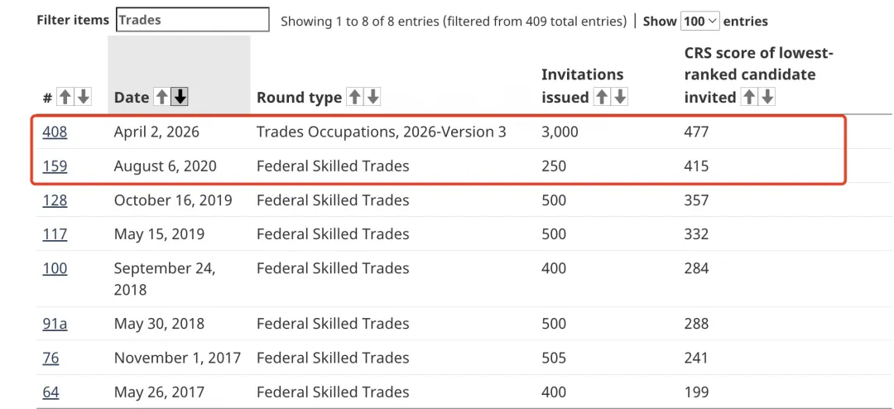Sort Invitations issued ascending arrow
This screenshot has width=894, height=409.
[x=602, y=98]
